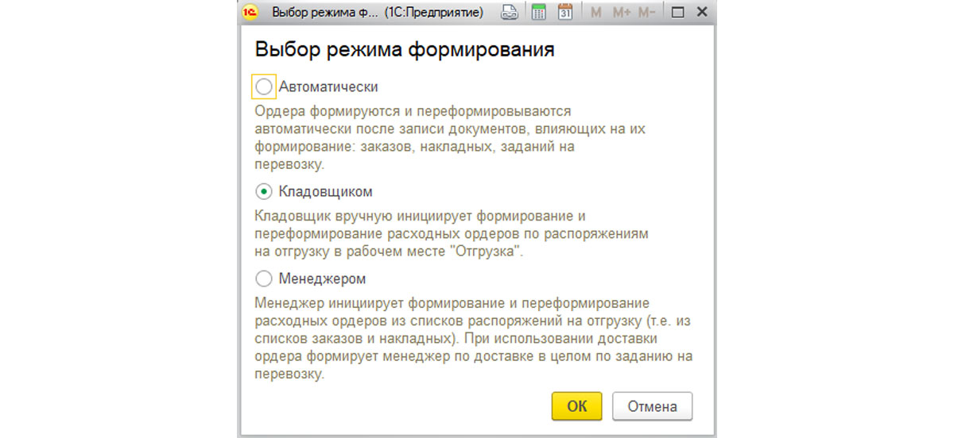Click the heading Выбор режима формирования

tap(405, 50)
